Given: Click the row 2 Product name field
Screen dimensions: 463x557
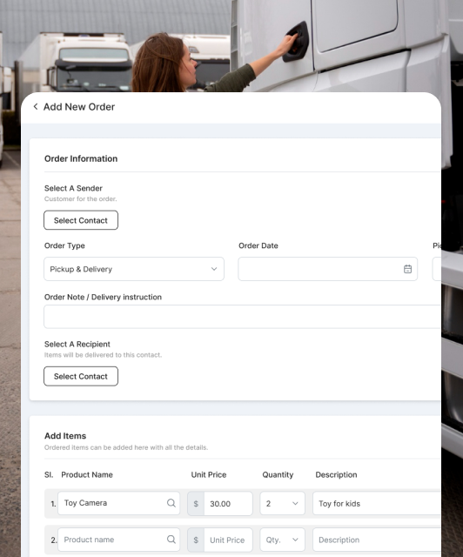Looking at the screenshot, I should pyautogui.click(x=118, y=540).
